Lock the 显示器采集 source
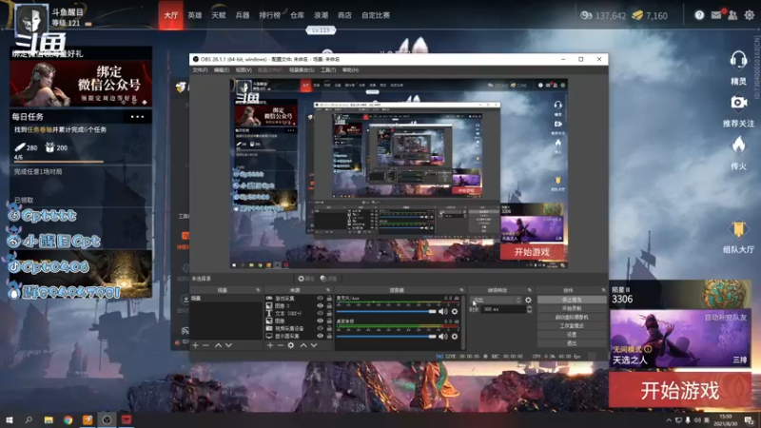Screen dimensions: 761x428 pyautogui.click(x=329, y=336)
